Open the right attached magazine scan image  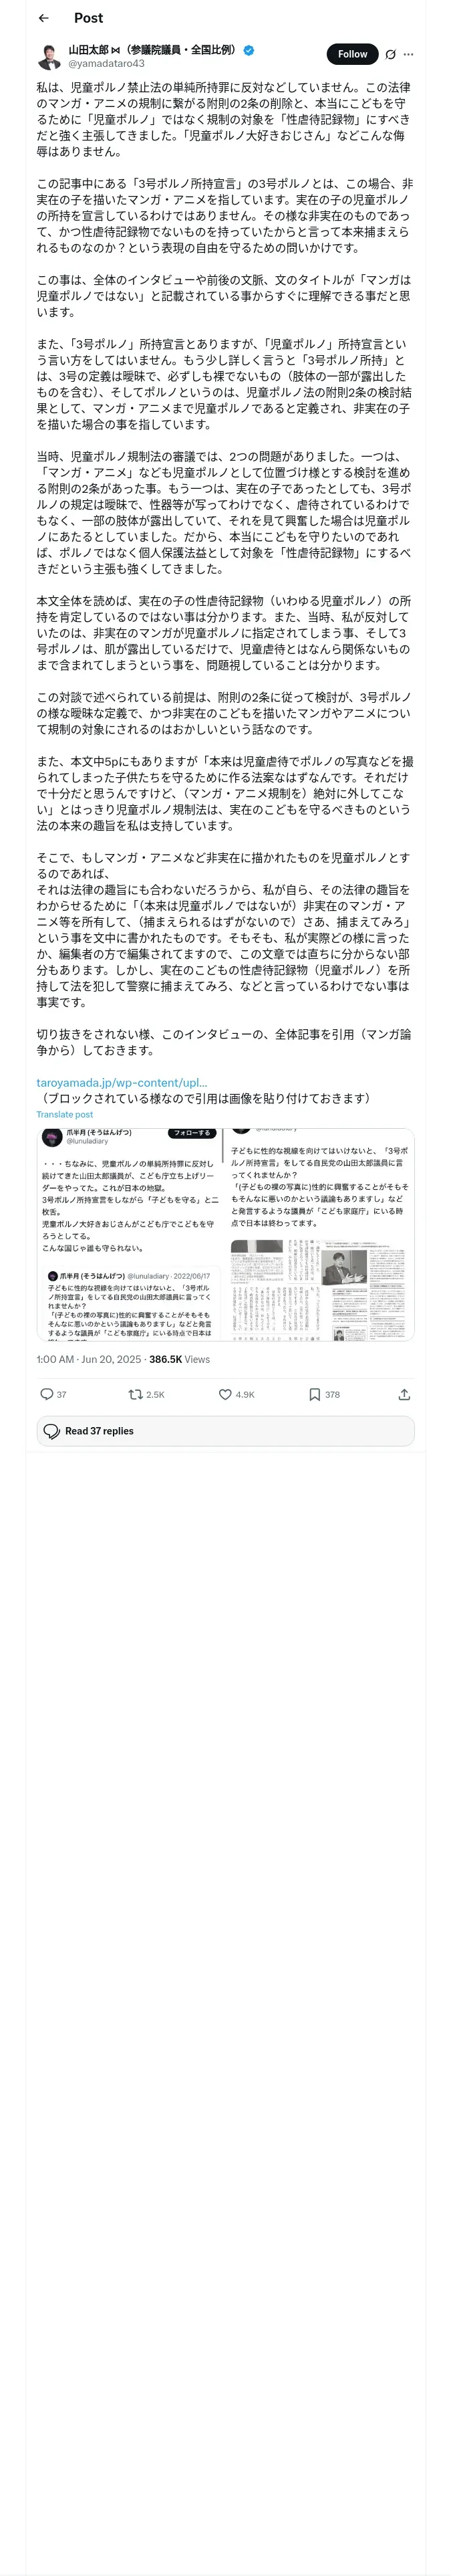tap(319, 1234)
